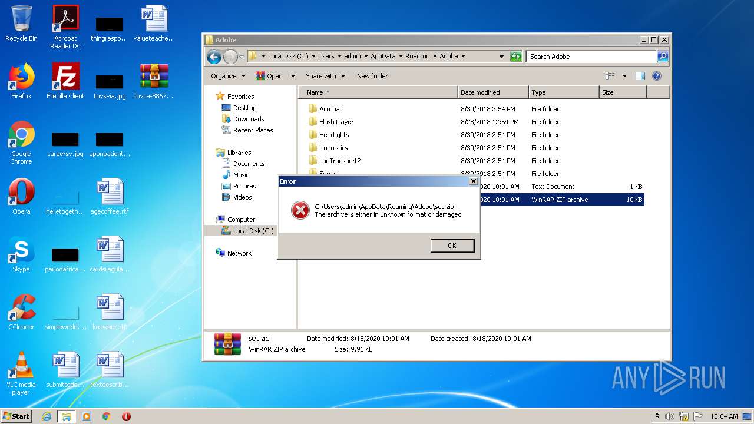Sort by Date modified column
754x424 pixels.
point(493,92)
